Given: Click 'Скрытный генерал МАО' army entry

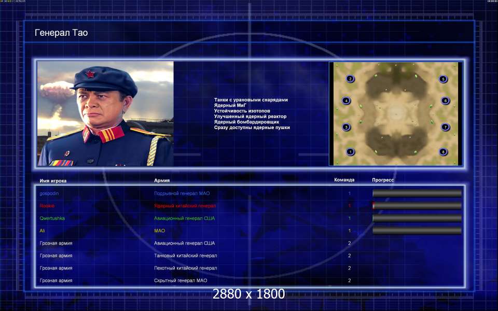Looking at the screenshot, I should [181, 280].
